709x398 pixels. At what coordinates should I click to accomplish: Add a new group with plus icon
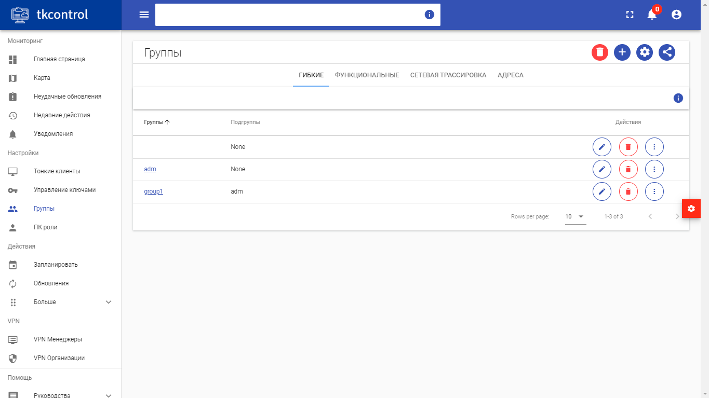click(622, 52)
